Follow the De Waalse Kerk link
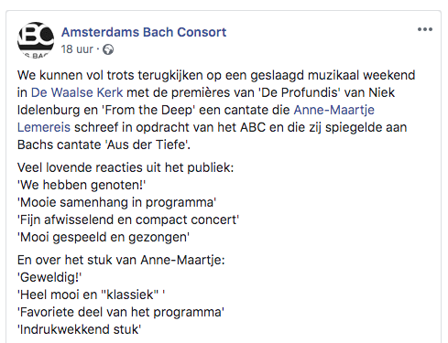Viewport: 448px width, 343px height. click(x=77, y=92)
